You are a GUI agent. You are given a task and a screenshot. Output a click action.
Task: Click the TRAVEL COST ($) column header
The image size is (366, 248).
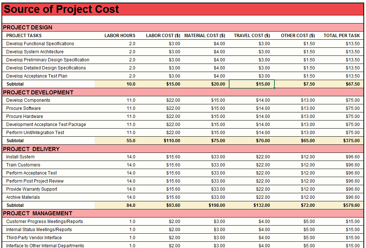252,35
